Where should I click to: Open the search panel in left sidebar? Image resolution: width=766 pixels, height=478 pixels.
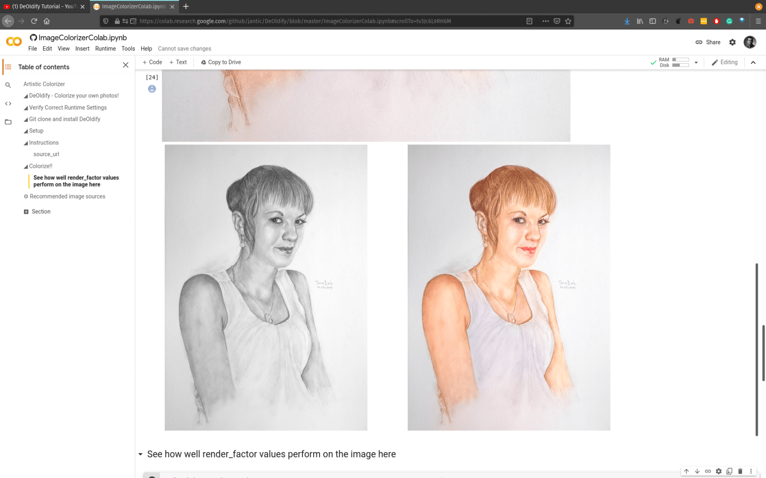pyautogui.click(x=8, y=85)
